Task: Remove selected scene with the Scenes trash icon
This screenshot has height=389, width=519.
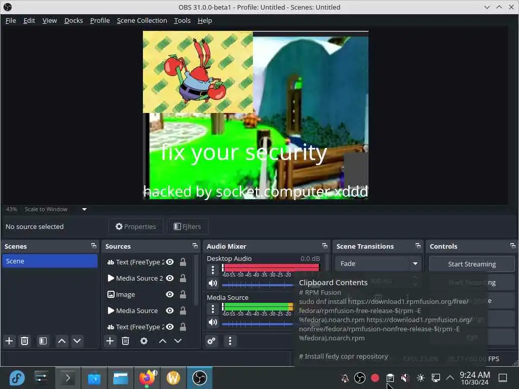Action: [24, 341]
